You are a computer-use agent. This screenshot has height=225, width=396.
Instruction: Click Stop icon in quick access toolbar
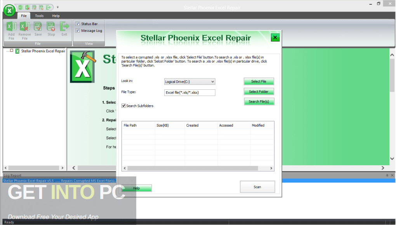pyautogui.click(x=41, y=7)
